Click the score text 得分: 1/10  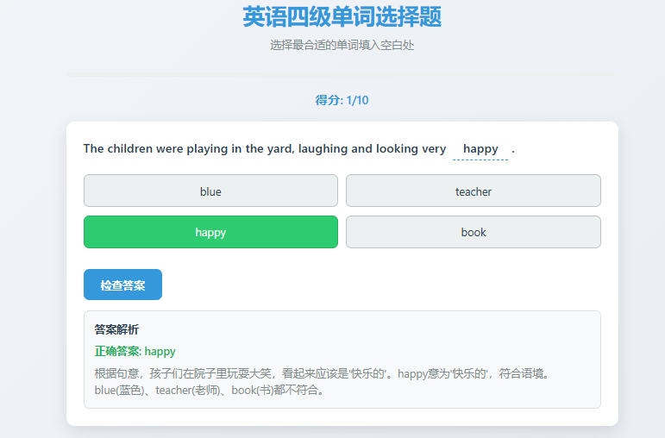point(342,101)
